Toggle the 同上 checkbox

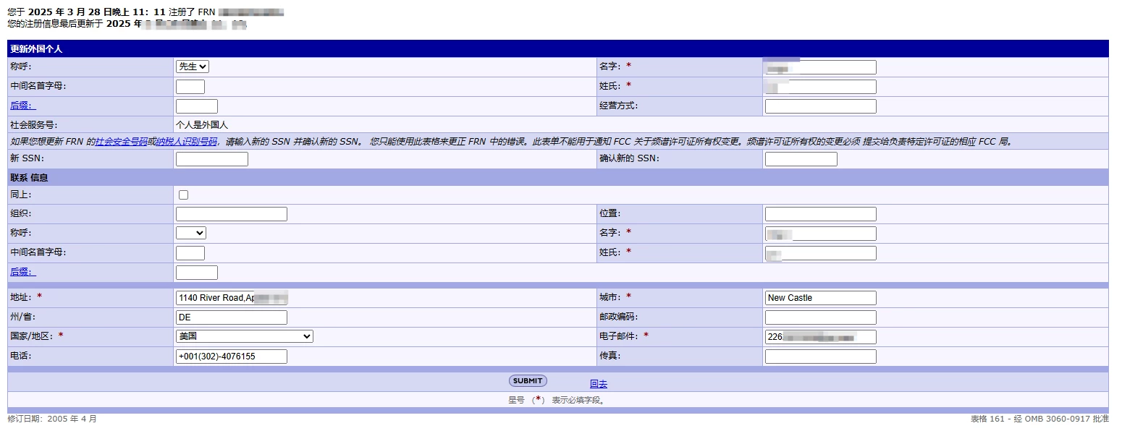[183, 194]
